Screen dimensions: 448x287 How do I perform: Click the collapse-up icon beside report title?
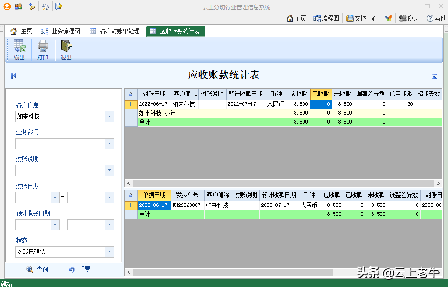[x=434, y=76]
